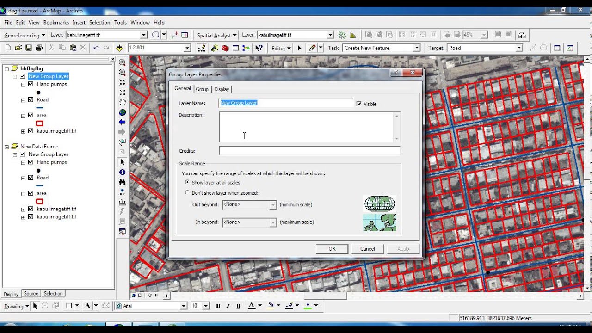Open the Editor dropdown menu
This screenshot has width=592, height=333.
tap(281, 48)
